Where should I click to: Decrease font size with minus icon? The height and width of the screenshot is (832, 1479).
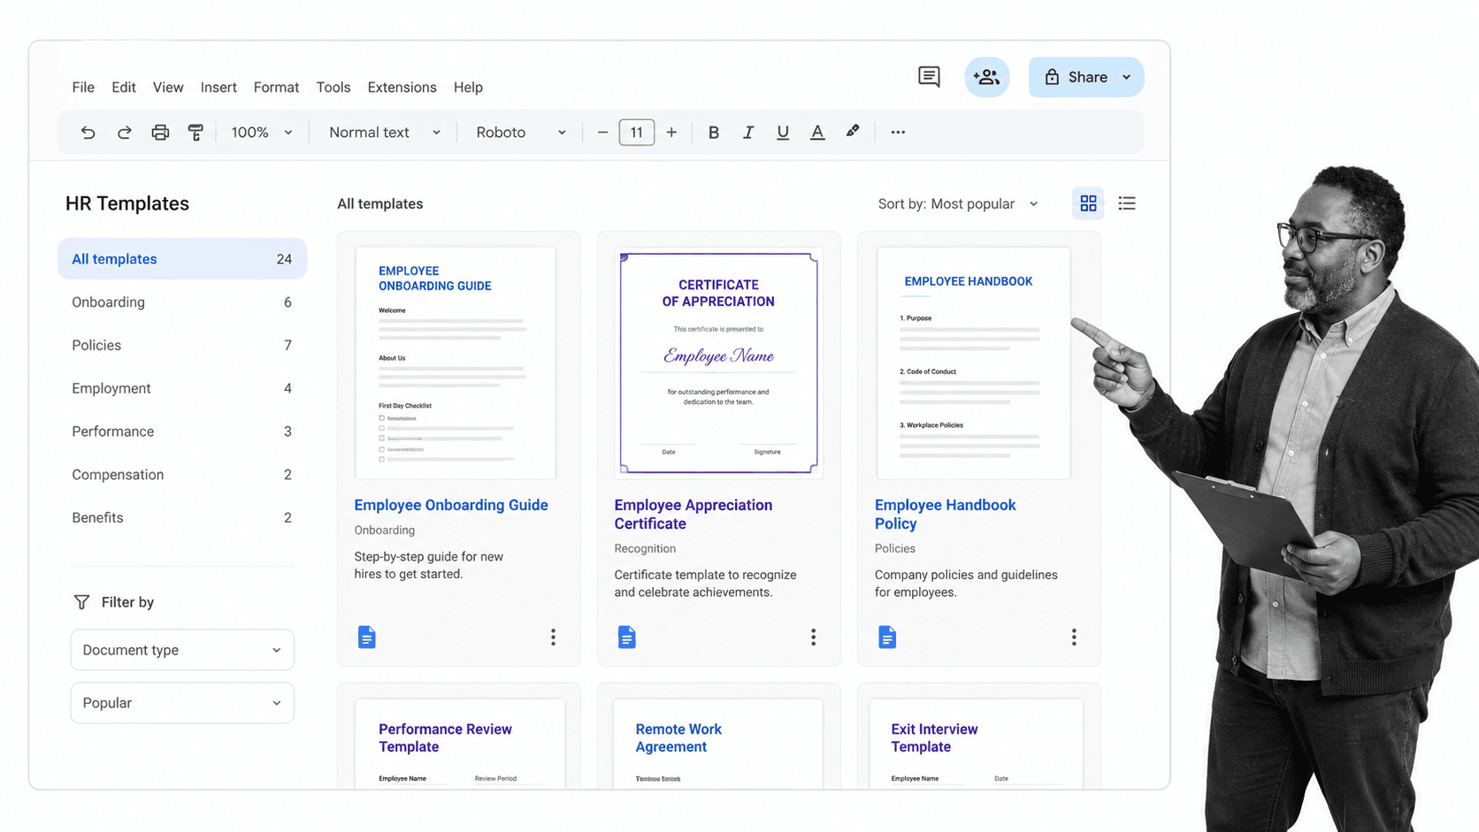click(602, 133)
